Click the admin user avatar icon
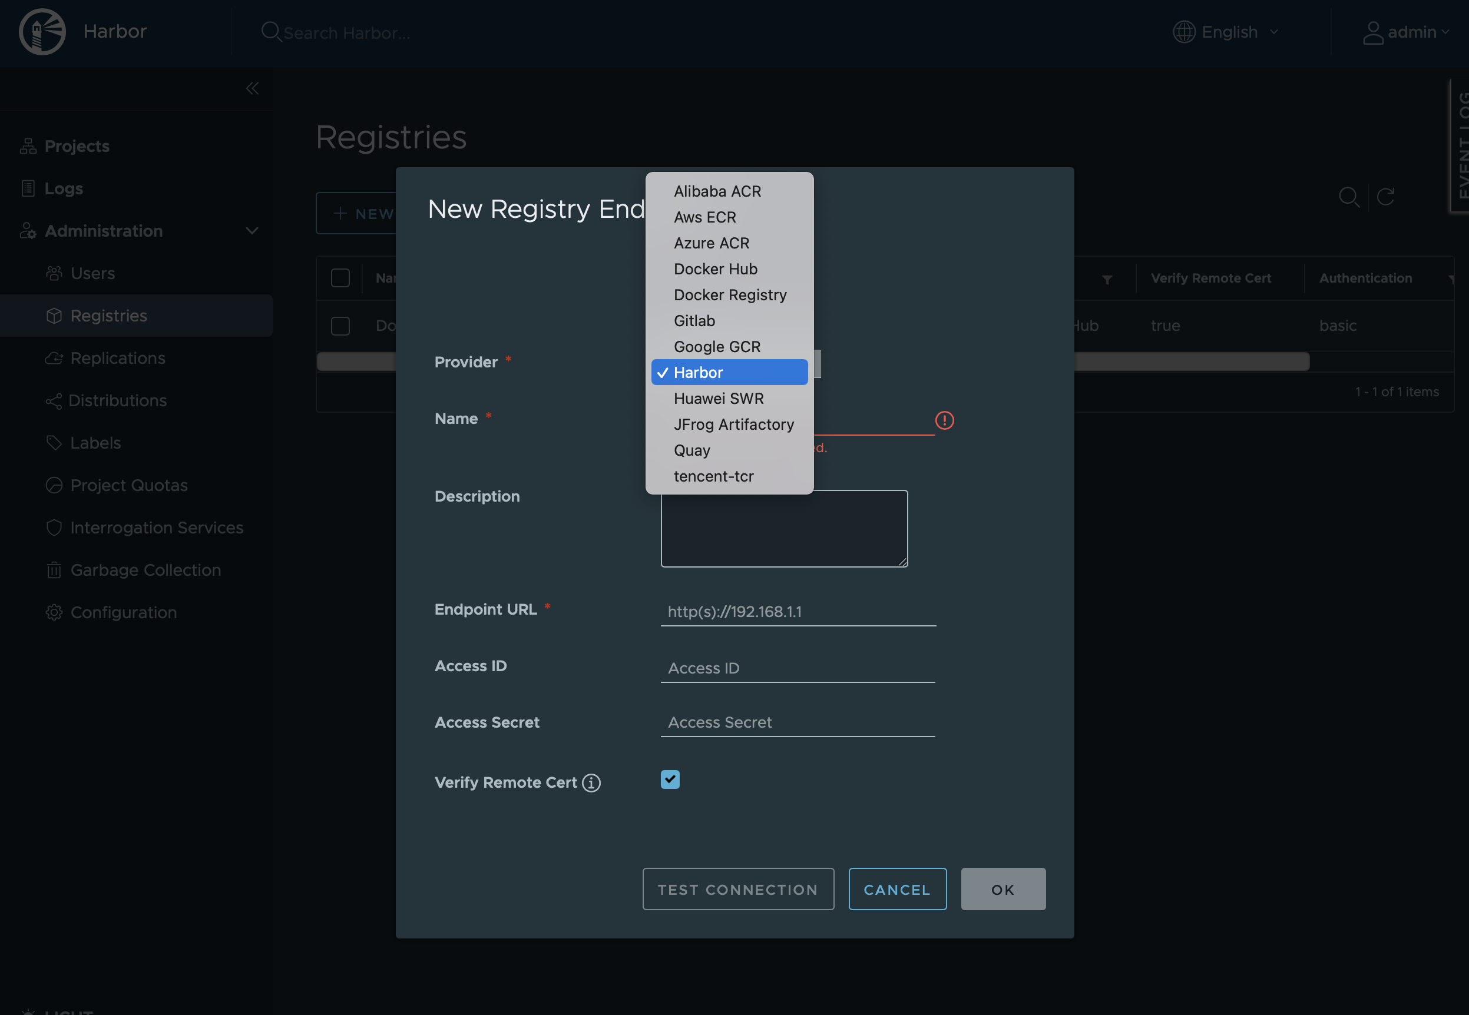This screenshot has width=1469, height=1015. [x=1372, y=32]
